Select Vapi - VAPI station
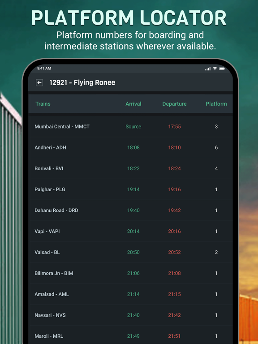258x344 pixels. point(47,231)
